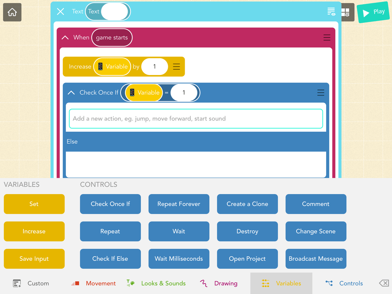Add a Comment block
Image resolution: width=392 pixels, height=294 pixels.
click(316, 204)
